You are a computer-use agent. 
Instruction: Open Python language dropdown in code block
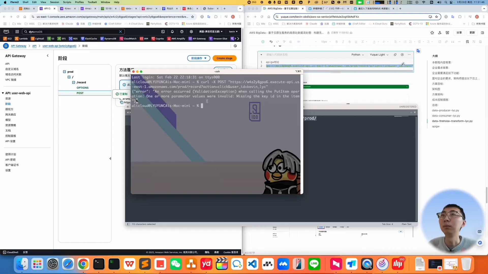[x=357, y=55]
